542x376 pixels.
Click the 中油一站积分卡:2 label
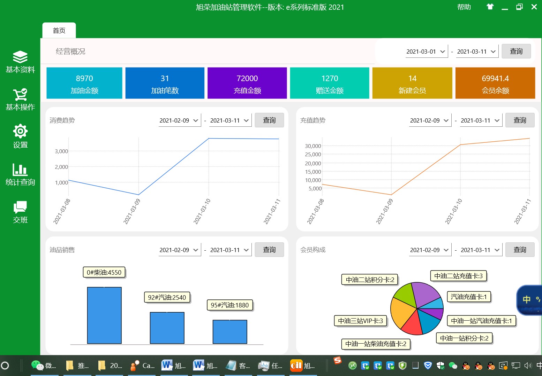click(464, 338)
